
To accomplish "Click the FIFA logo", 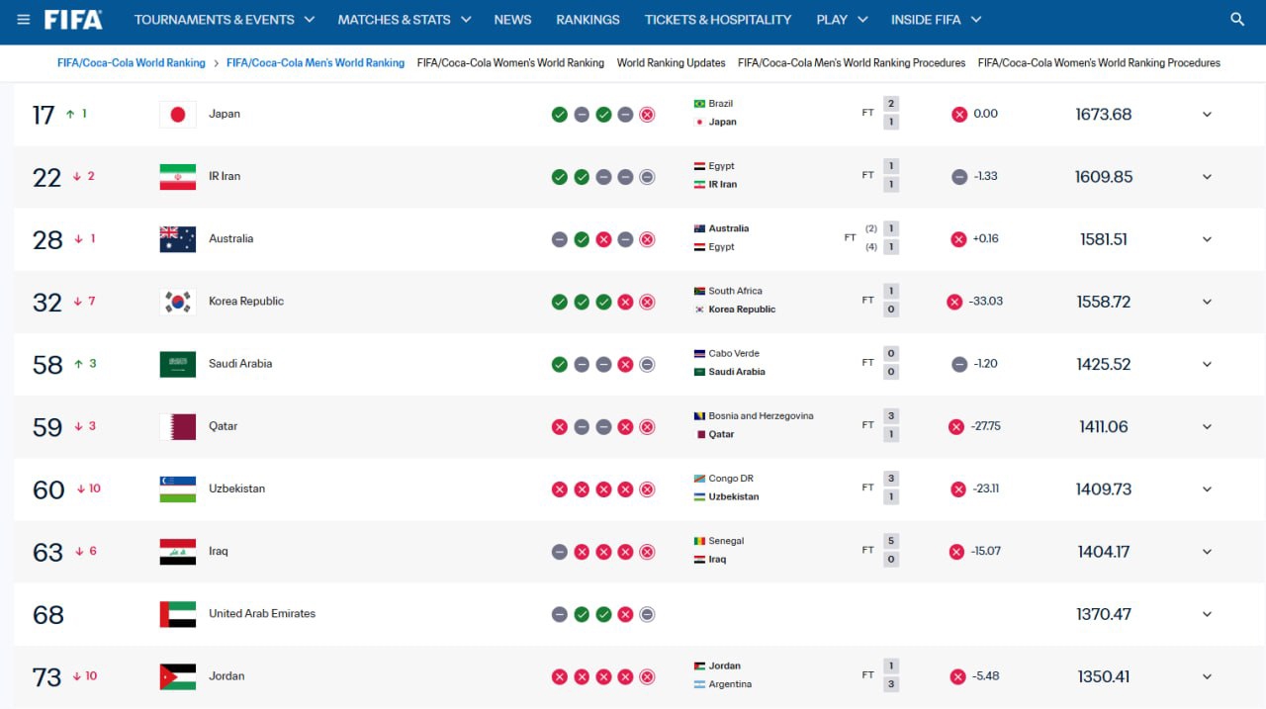I will 73,20.
